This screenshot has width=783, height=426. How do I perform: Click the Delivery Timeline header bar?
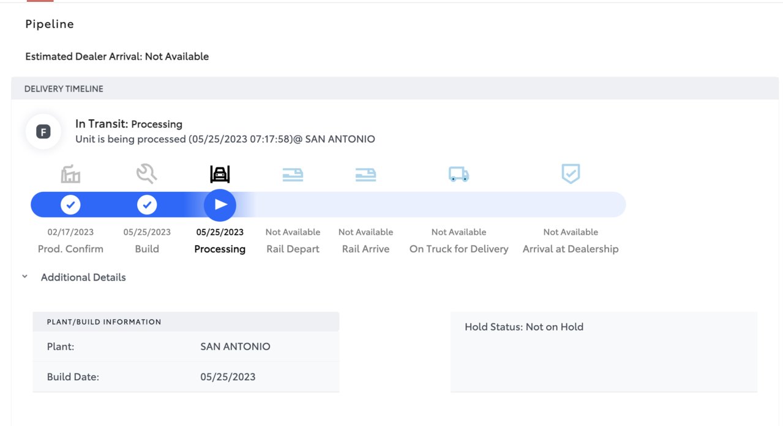(395, 89)
